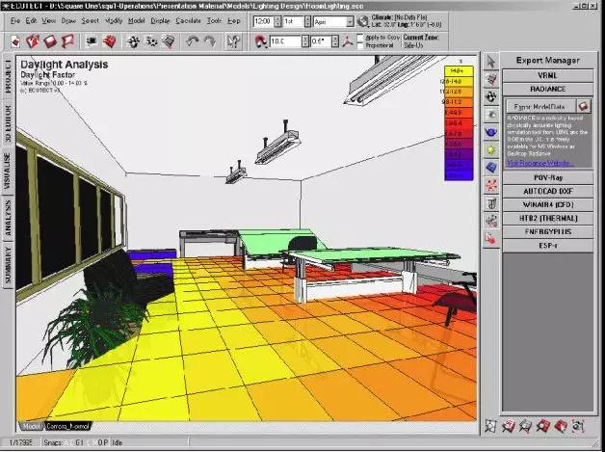Select the arrow pointer panel icon
The width and height of the screenshot is (605, 452).
click(x=490, y=62)
